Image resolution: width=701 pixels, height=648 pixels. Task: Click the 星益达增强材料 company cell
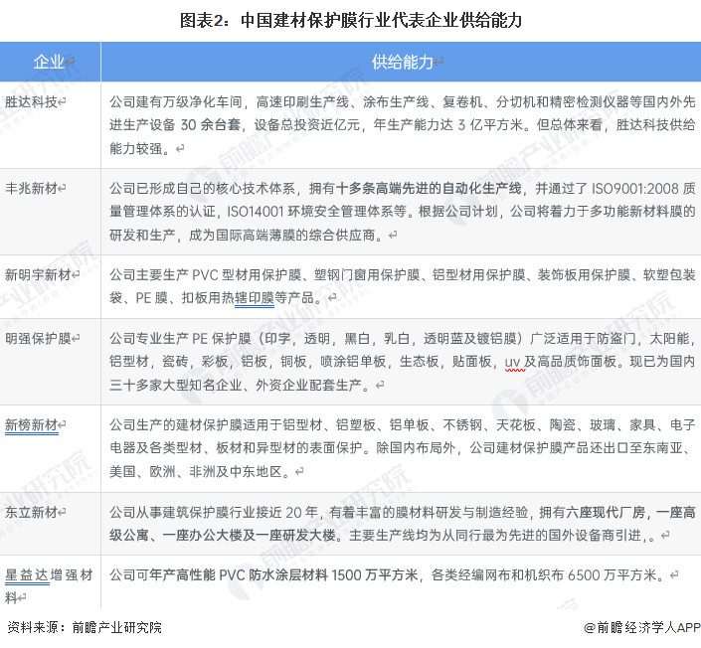pyautogui.click(x=50, y=582)
